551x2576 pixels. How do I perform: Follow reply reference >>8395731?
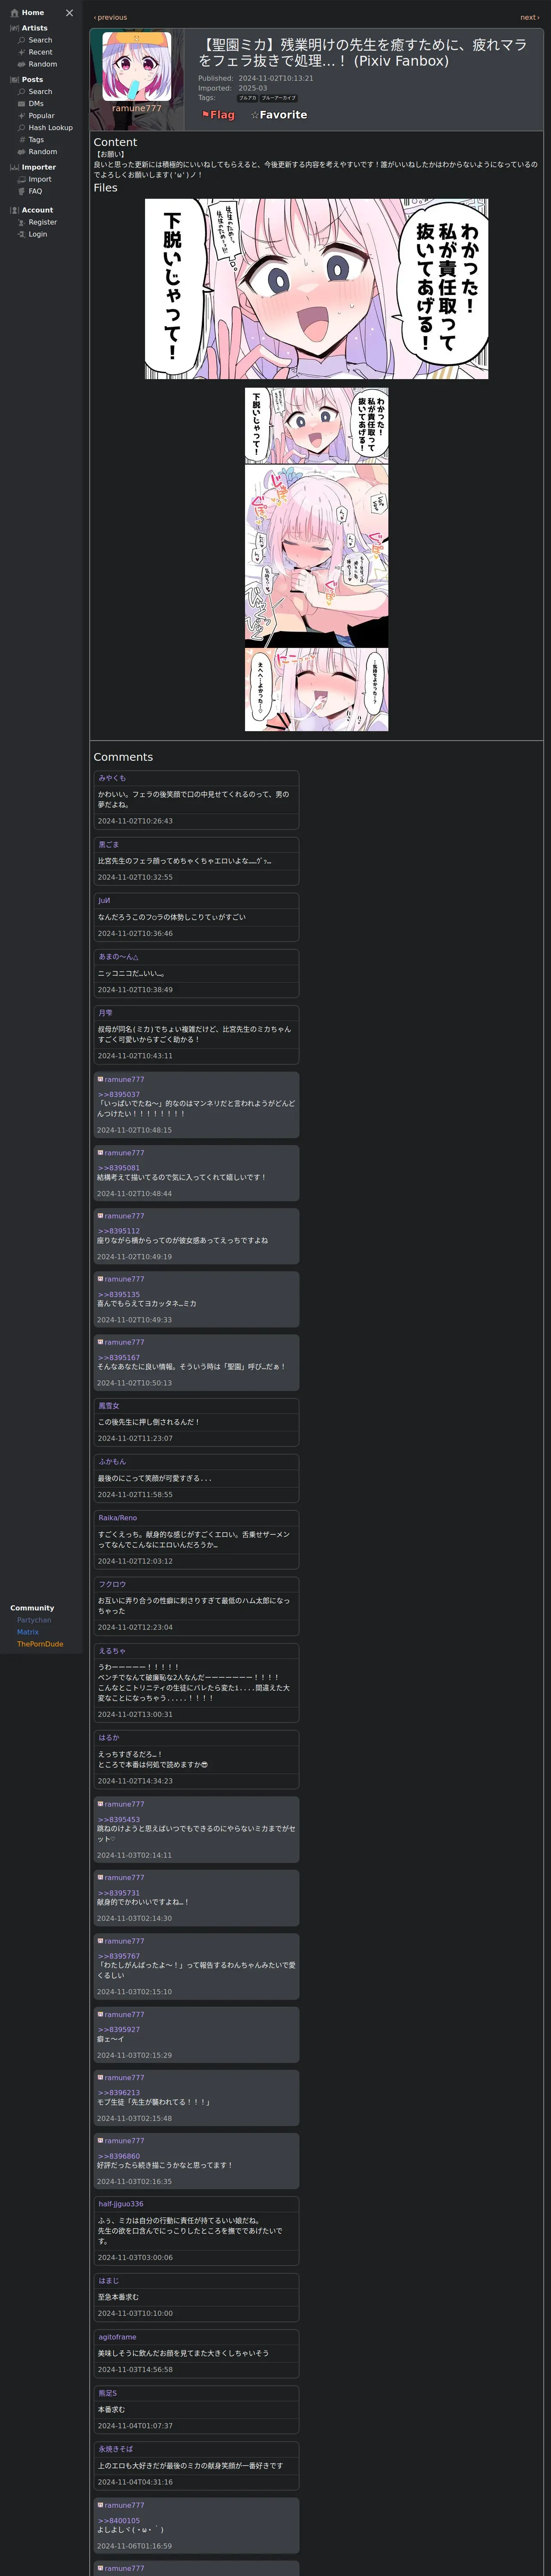[x=119, y=1893]
